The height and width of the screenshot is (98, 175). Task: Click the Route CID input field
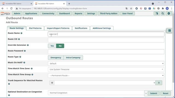pos(106,40)
